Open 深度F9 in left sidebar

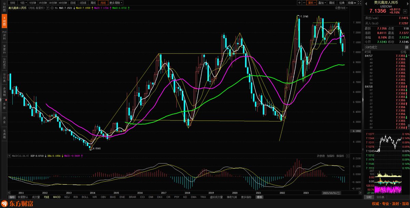4,50
